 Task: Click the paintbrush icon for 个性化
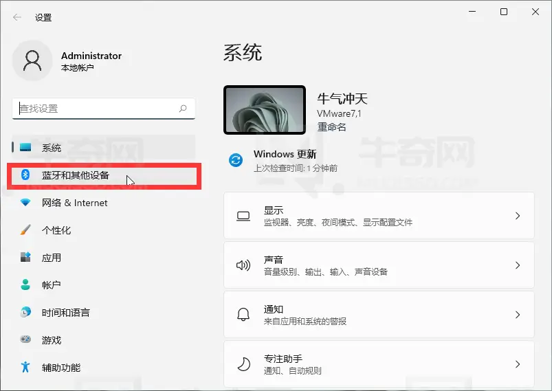click(25, 230)
